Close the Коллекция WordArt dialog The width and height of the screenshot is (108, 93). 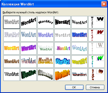(104, 4)
